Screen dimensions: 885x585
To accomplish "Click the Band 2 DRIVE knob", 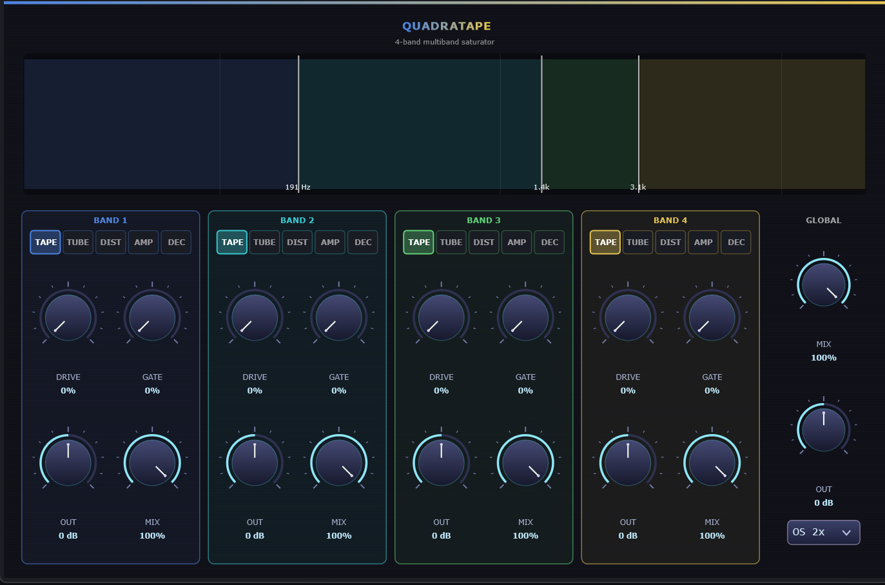I will tap(255, 317).
